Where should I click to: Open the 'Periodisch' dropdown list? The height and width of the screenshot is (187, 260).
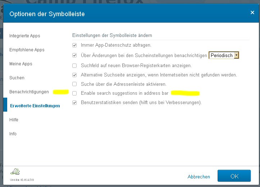(x=236, y=55)
